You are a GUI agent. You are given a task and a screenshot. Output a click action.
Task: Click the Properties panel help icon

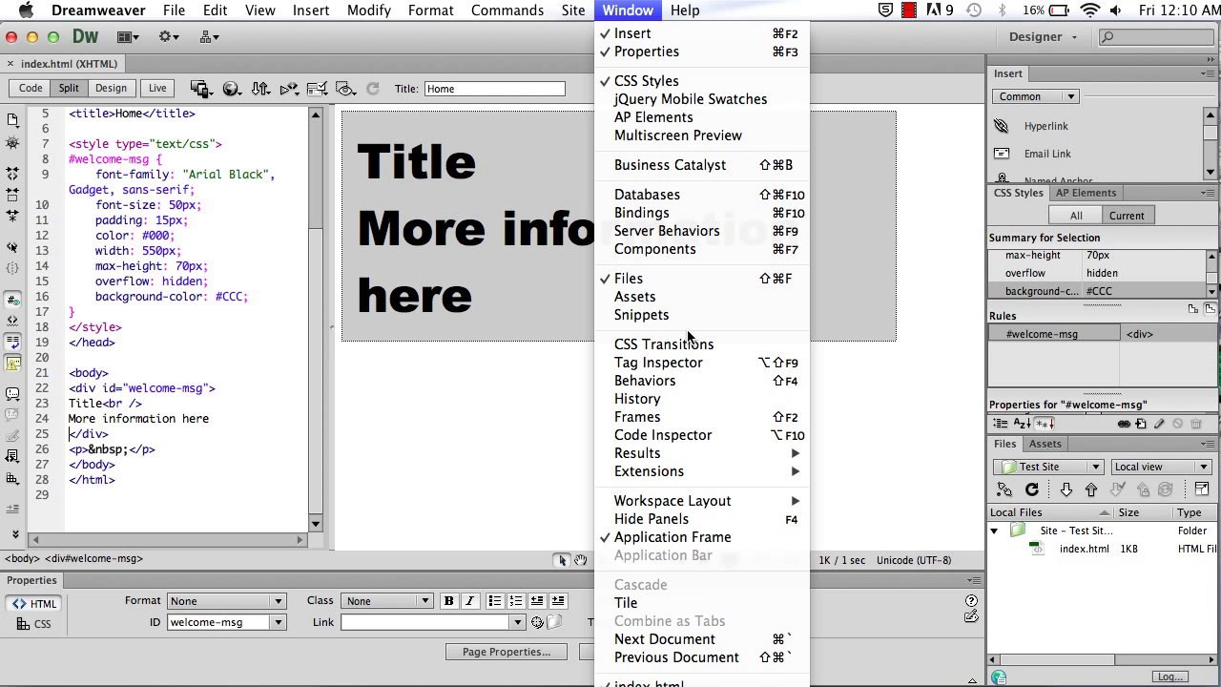(971, 601)
